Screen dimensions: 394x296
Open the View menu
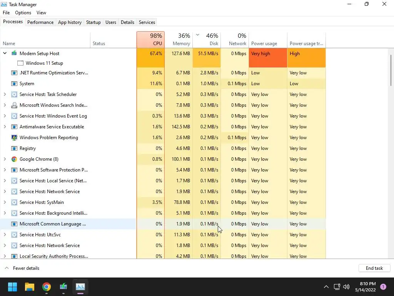tap(41, 13)
